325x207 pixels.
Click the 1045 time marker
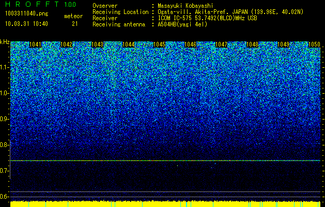tap(159, 45)
